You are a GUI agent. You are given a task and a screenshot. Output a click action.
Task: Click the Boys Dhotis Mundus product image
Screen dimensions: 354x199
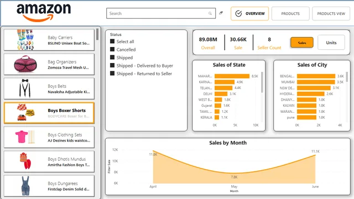click(x=25, y=161)
